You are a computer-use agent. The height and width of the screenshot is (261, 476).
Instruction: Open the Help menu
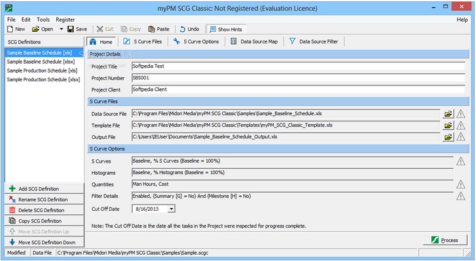click(x=462, y=20)
